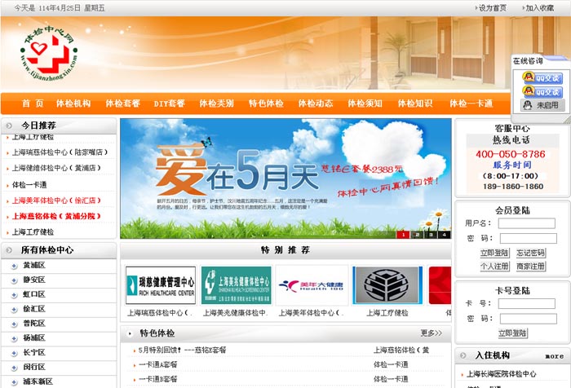Viewport: 571px width, 388px height.
Task: Click 上海美兆健康体检中 caption text
Action: [x=236, y=313]
